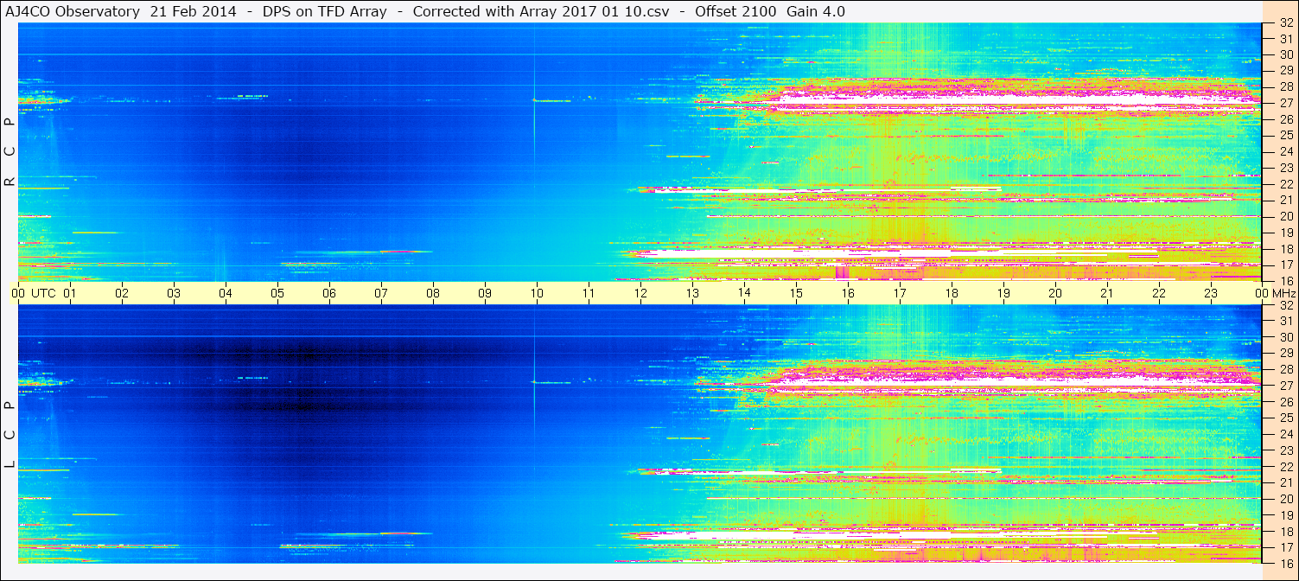
Task: Click the 22 MHz label of RCP panel
Action: click(1286, 184)
